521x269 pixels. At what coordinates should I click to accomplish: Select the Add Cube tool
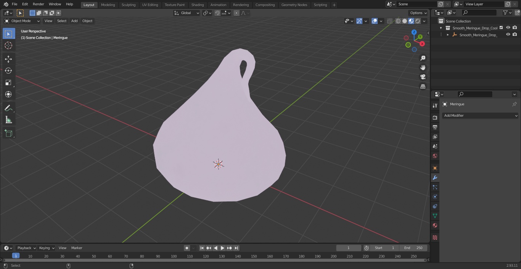8,133
